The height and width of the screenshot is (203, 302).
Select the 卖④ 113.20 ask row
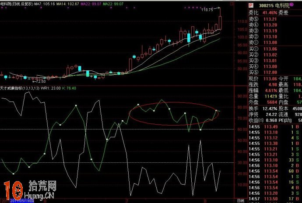(x=263, y=25)
